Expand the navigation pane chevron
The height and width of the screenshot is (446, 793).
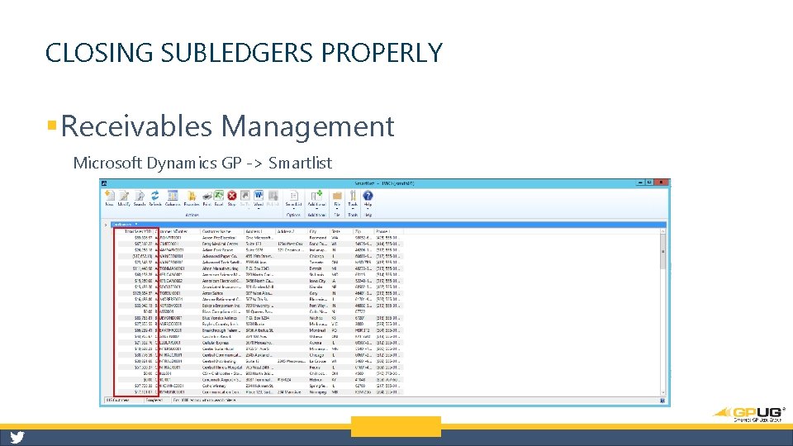point(106,225)
